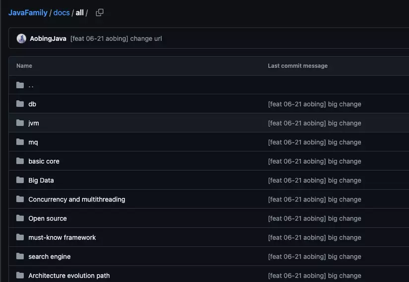Click folder icon beside basic core
The height and width of the screenshot is (282, 409).
(x=20, y=161)
